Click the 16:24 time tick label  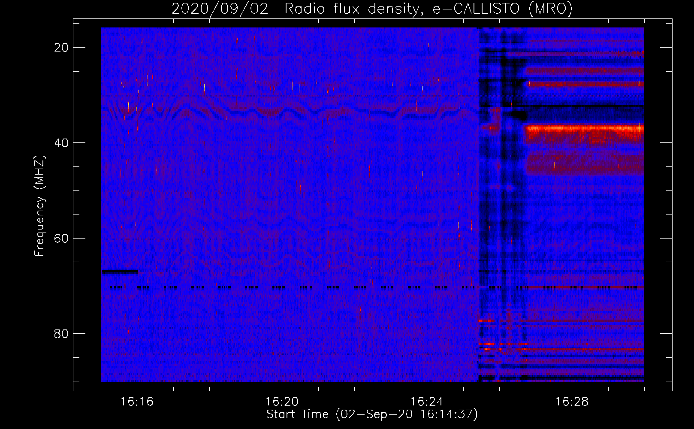[x=427, y=402]
